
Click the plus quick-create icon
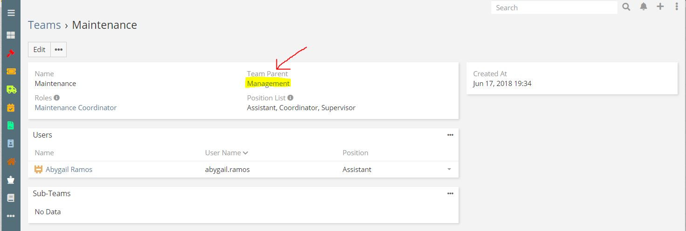point(660,7)
